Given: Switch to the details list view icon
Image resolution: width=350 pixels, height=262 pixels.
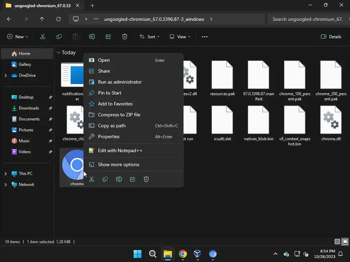Looking at the screenshot, I should pos(337,242).
